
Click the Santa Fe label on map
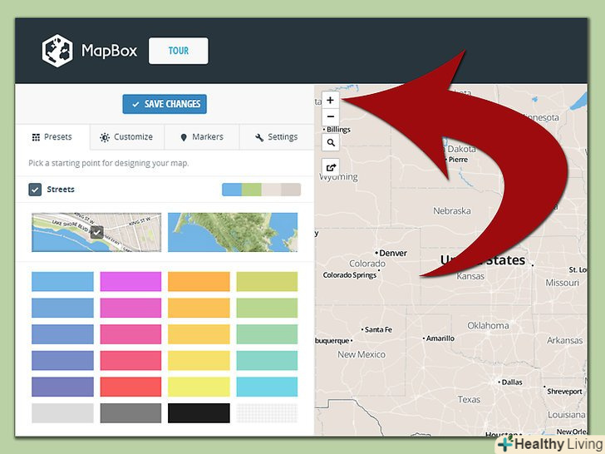[378, 329]
